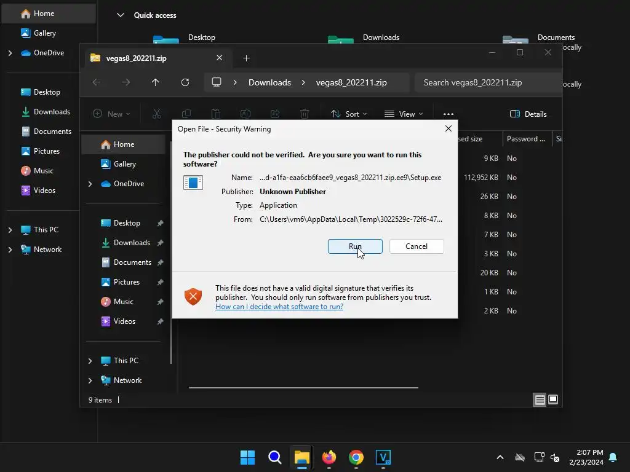
Task: Open the notification bell
Action: click(x=613, y=457)
